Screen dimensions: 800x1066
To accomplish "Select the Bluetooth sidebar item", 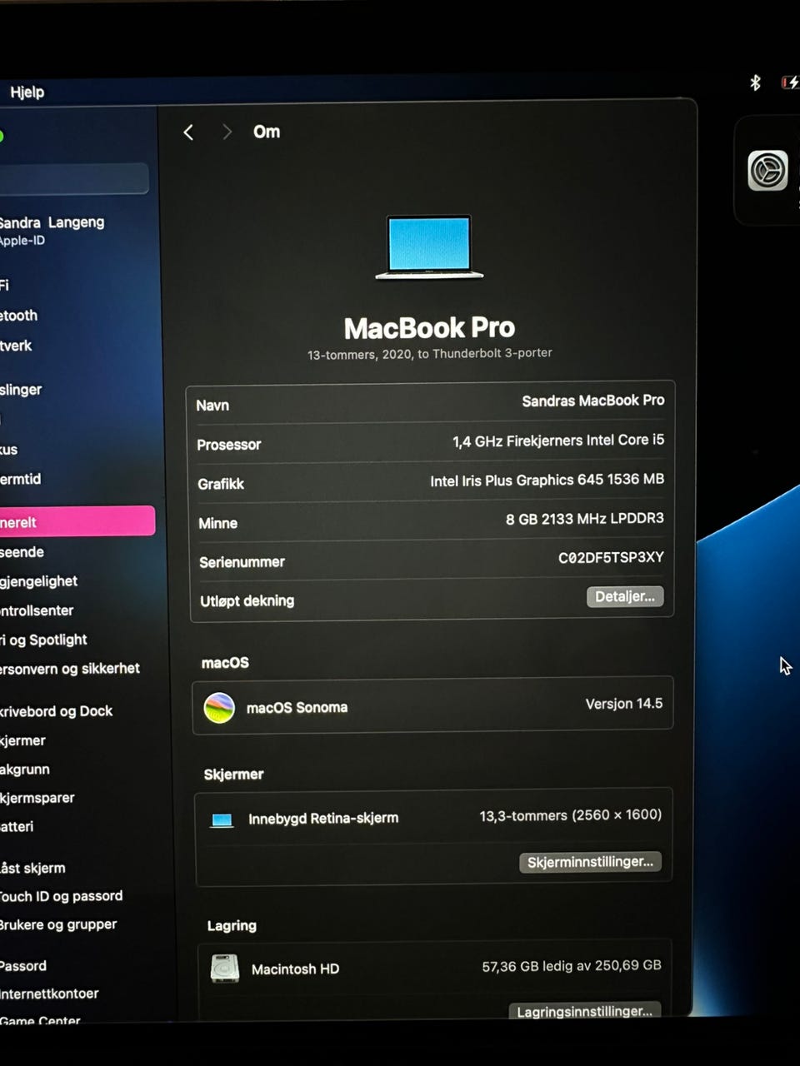I will tap(18, 316).
